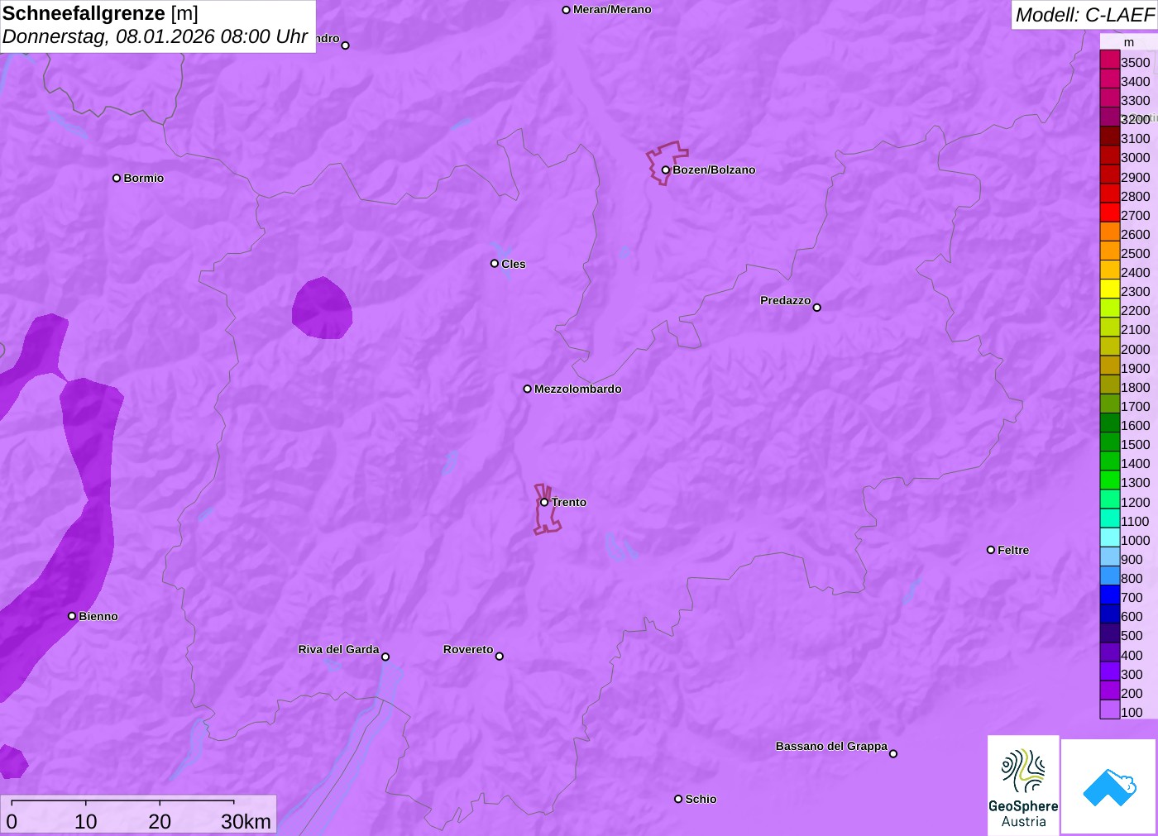Click the 'Mezzolombardo' label
1158x836 pixels.
[x=578, y=389]
